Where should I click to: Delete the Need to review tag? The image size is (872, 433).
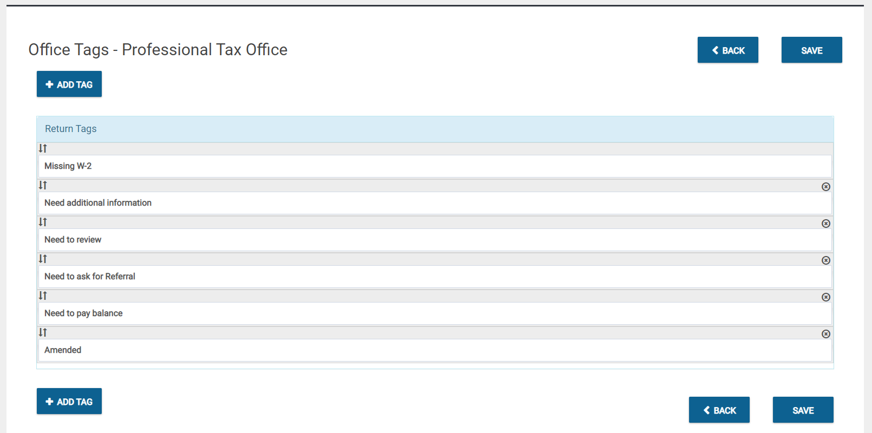tap(825, 224)
